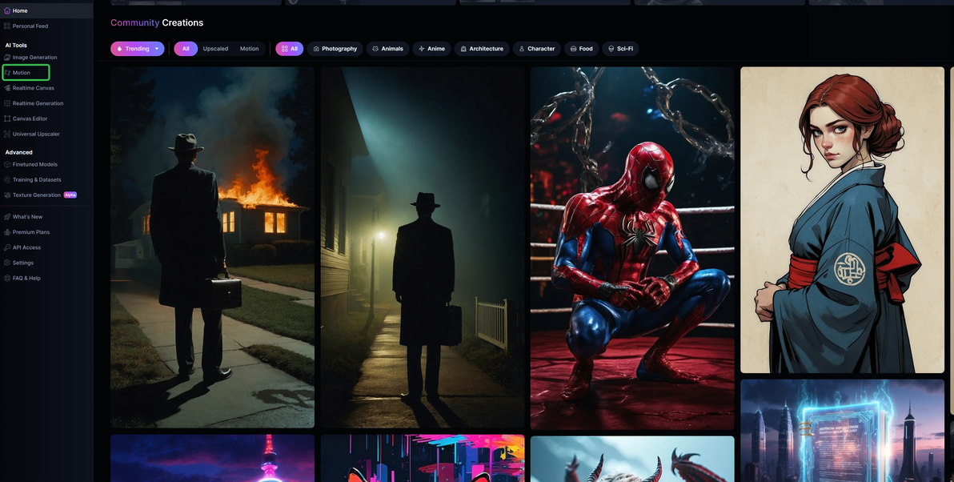Open the Motion tool label
The height and width of the screenshot is (482, 954).
pos(22,72)
